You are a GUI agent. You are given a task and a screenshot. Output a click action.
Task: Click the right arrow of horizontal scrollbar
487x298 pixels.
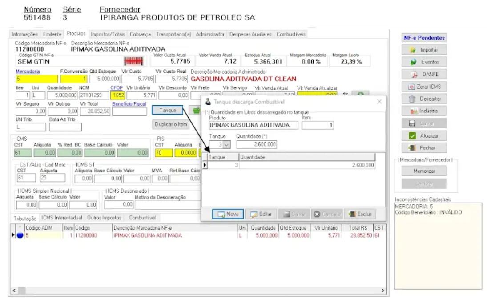click(x=382, y=290)
